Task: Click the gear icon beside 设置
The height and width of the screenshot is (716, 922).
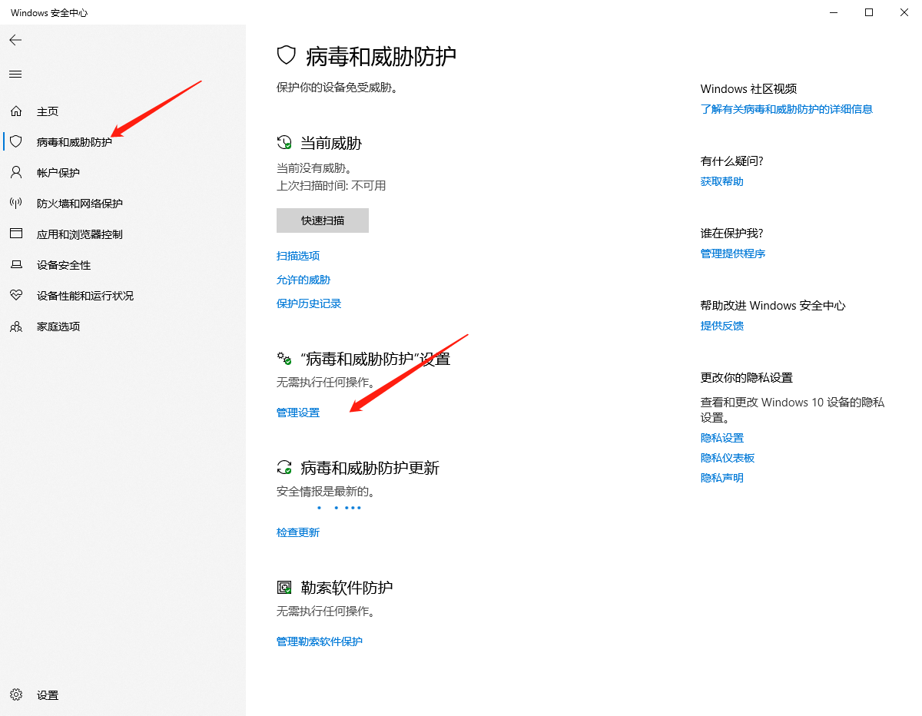Action: click(16, 695)
